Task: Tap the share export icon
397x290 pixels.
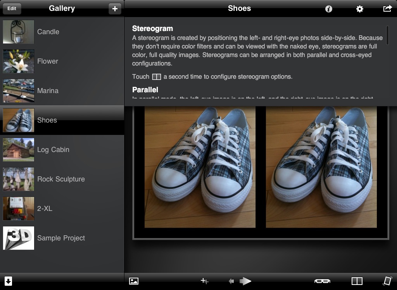Action: coord(387,9)
